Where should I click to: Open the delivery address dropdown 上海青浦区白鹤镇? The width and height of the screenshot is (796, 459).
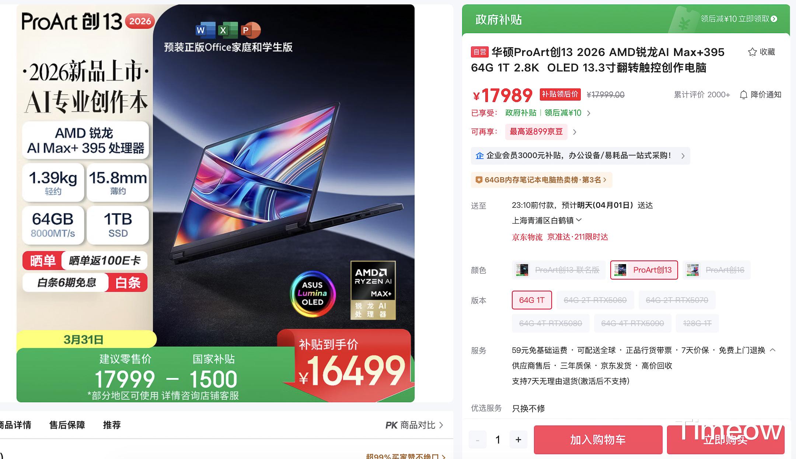tap(547, 220)
